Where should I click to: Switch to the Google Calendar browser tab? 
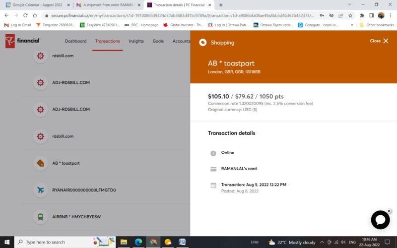38,5
